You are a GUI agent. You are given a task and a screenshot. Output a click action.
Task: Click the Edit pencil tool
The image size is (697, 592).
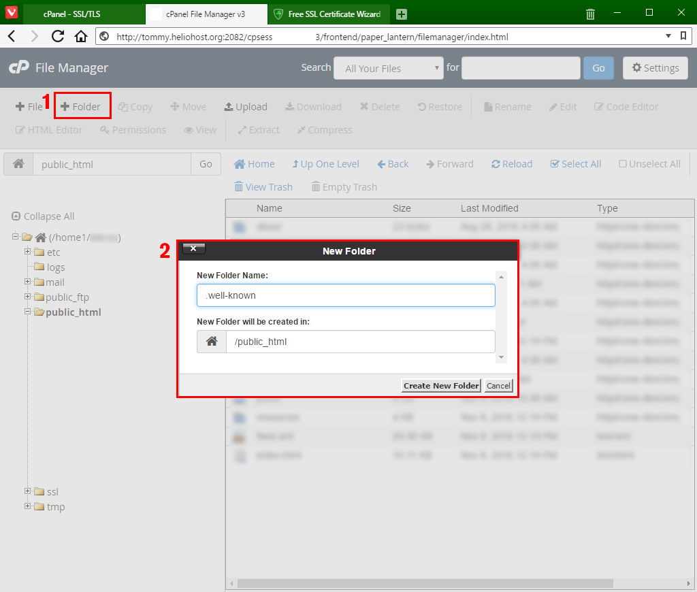pos(562,107)
